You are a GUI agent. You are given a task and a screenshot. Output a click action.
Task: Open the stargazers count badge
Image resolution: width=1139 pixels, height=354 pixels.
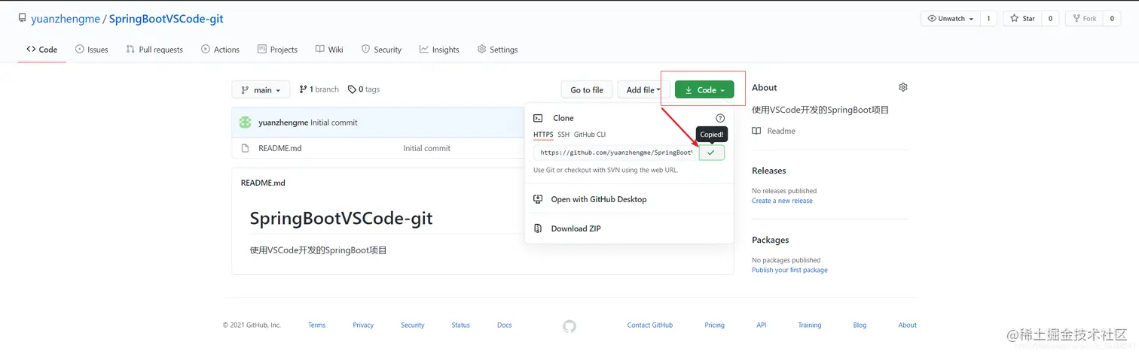point(1050,19)
